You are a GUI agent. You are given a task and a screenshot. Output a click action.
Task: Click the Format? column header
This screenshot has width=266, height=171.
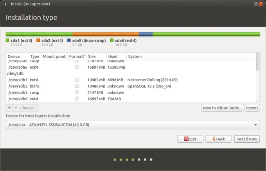pos(77,56)
